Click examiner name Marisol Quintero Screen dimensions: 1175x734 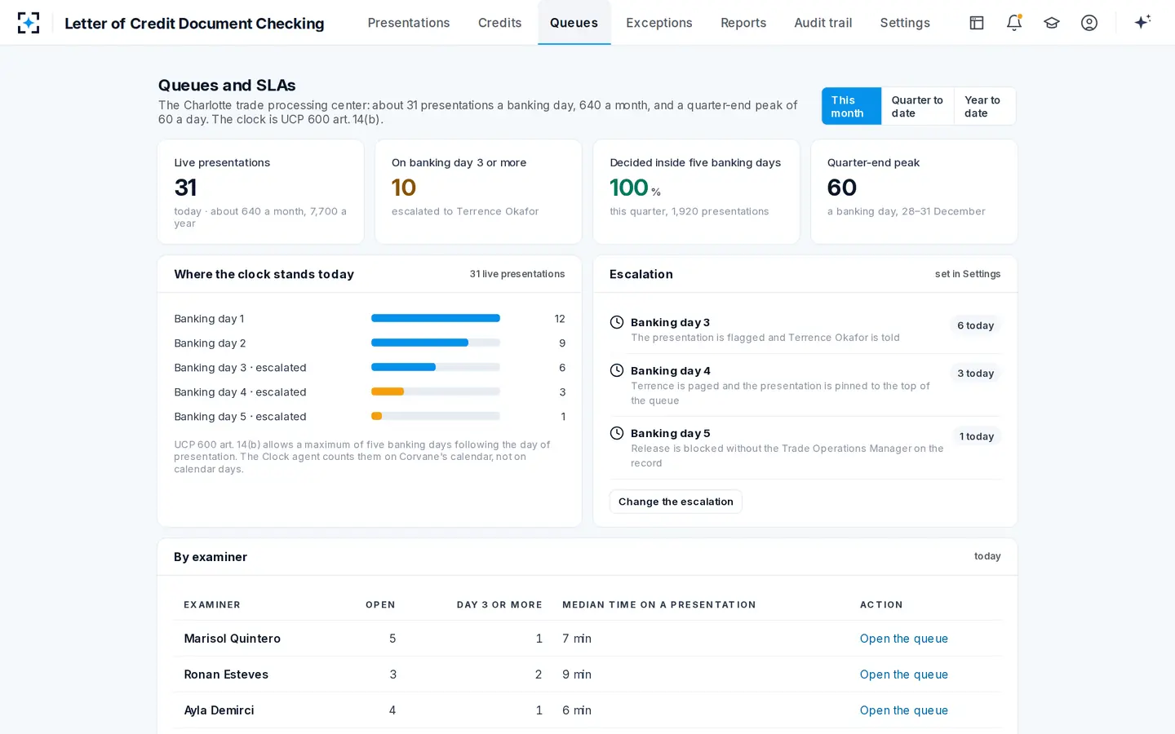point(233,639)
